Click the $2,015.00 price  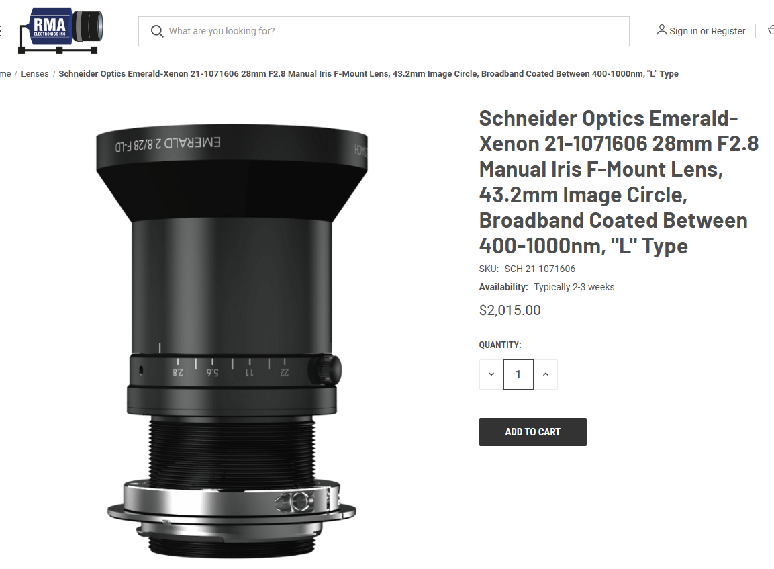(510, 310)
